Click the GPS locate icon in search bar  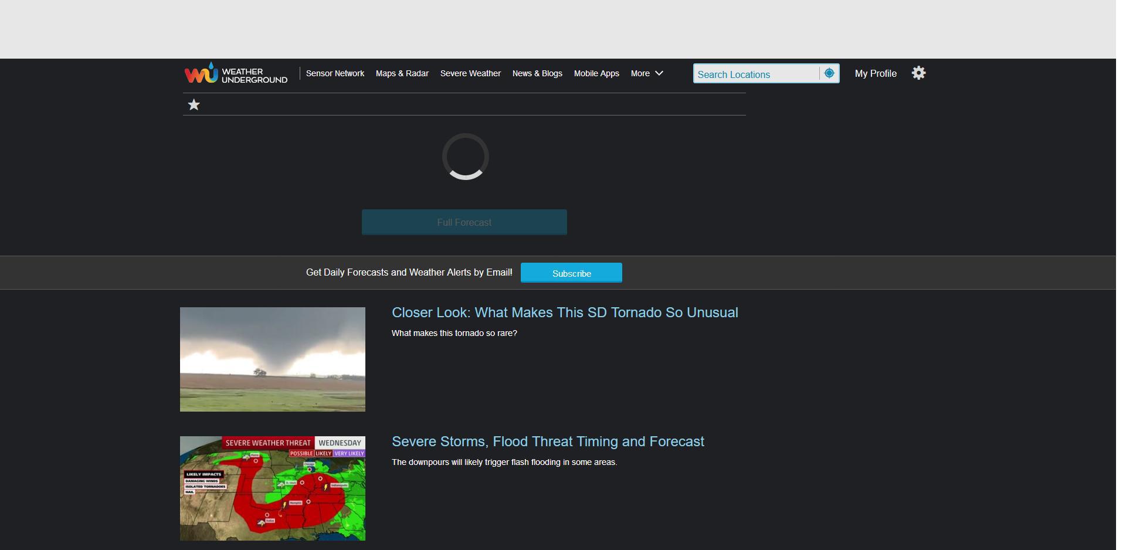point(829,73)
